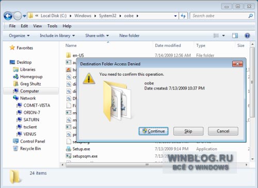Viewport: 258px width, 188px height.
Task: Select the COMET-VISTA network computer
Action: 37,105
